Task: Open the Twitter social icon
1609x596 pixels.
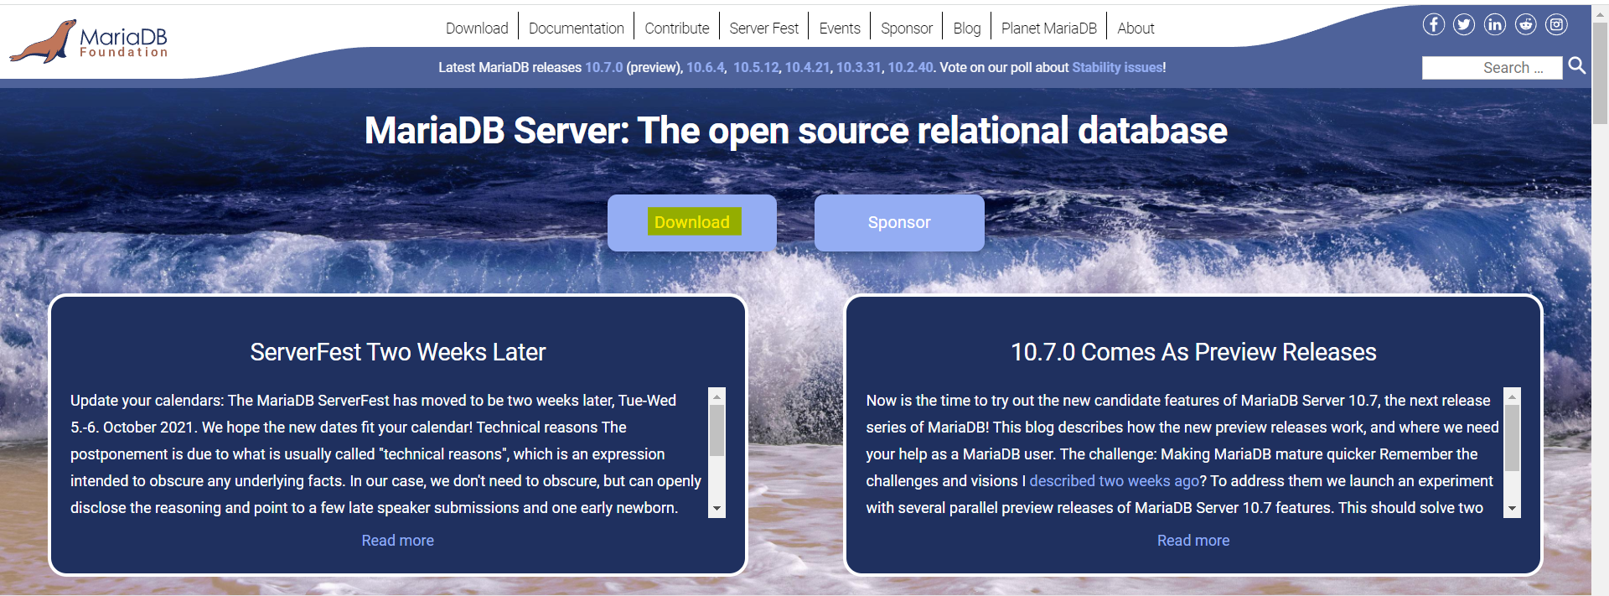Action: (x=1464, y=24)
